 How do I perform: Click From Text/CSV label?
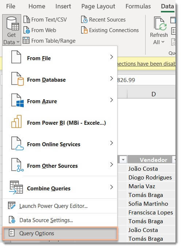pos(49,20)
